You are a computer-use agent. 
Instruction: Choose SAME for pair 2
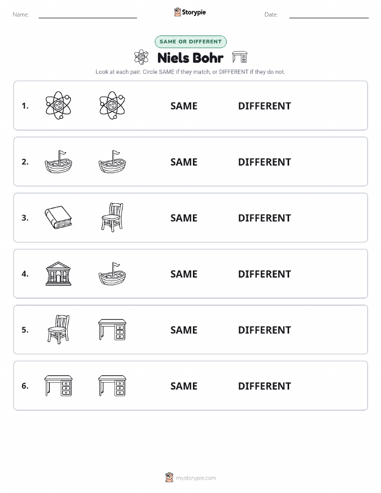pos(184,162)
